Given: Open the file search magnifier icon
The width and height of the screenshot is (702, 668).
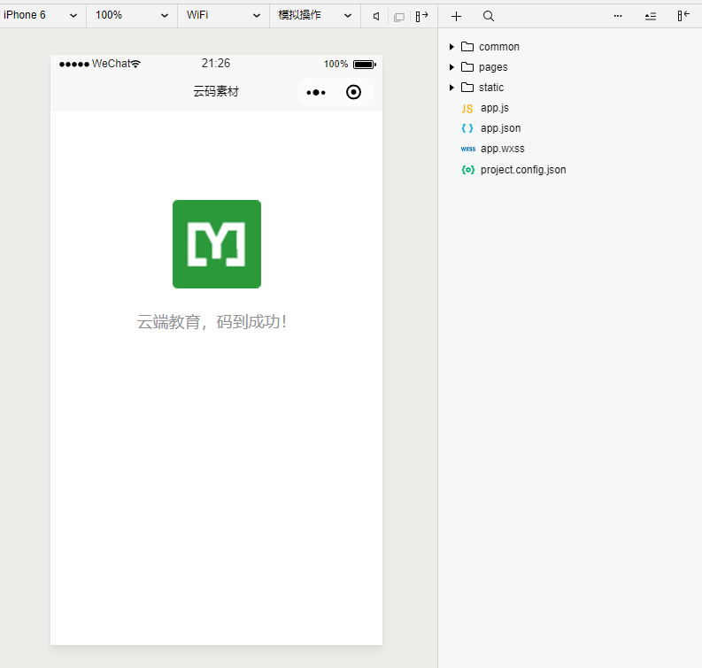Looking at the screenshot, I should [x=489, y=16].
